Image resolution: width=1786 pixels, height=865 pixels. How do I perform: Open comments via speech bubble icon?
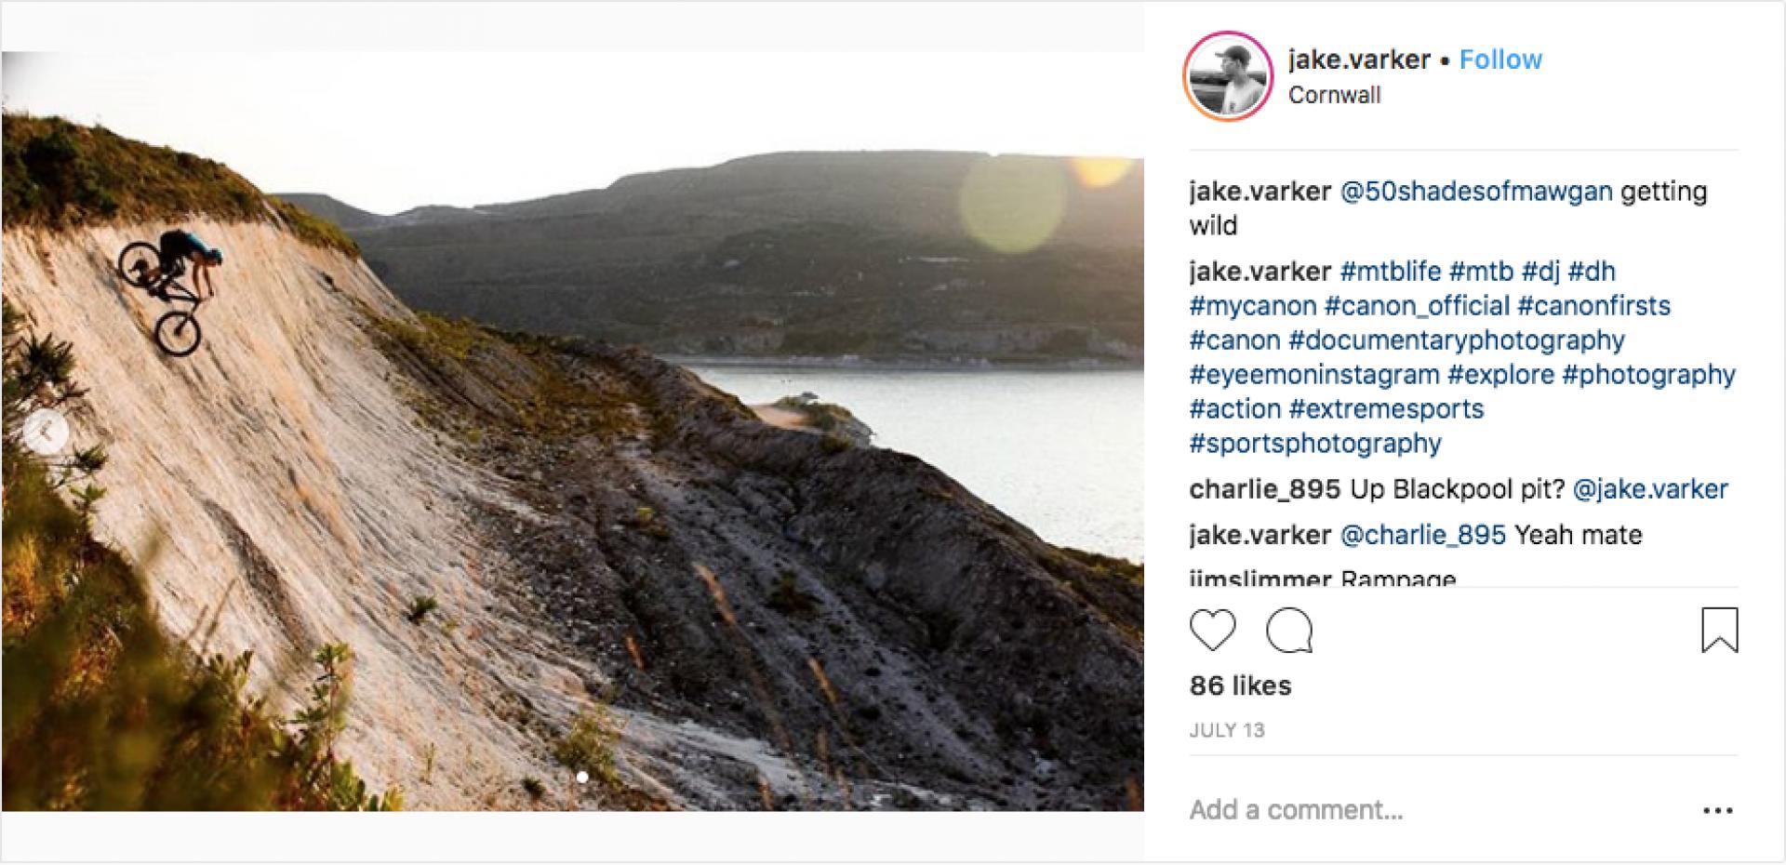click(1289, 631)
